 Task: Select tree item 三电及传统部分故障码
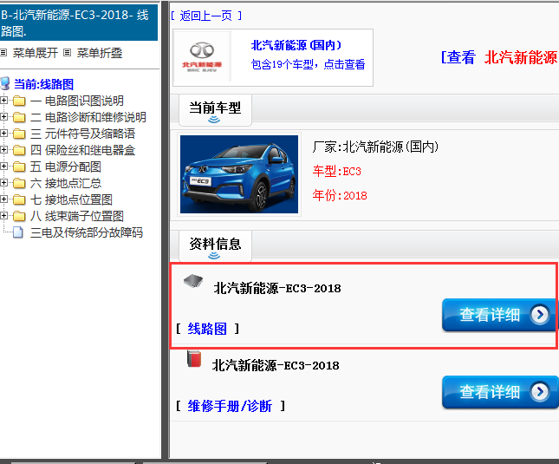click(87, 232)
